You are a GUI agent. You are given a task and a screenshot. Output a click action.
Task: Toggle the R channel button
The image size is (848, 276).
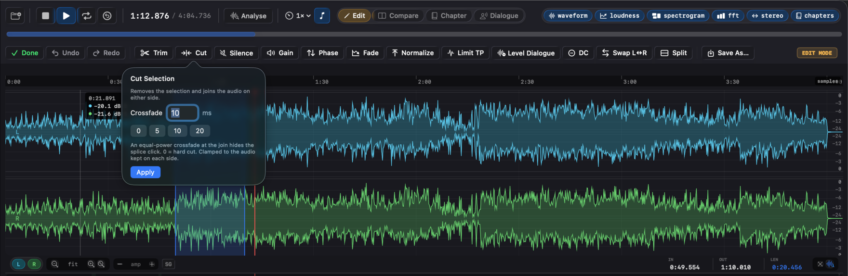[34, 264]
